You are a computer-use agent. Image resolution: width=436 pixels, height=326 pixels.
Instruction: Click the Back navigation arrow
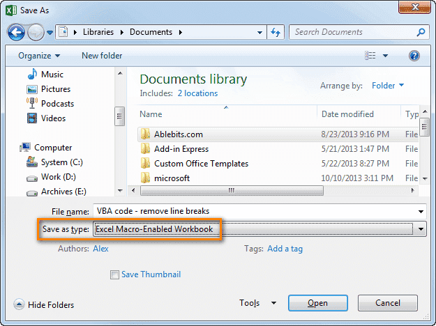(16, 32)
